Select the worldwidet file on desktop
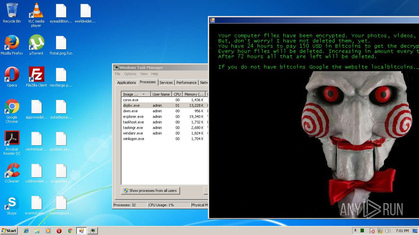The height and width of the screenshot is (235, 419). click(x=85, y=14)
